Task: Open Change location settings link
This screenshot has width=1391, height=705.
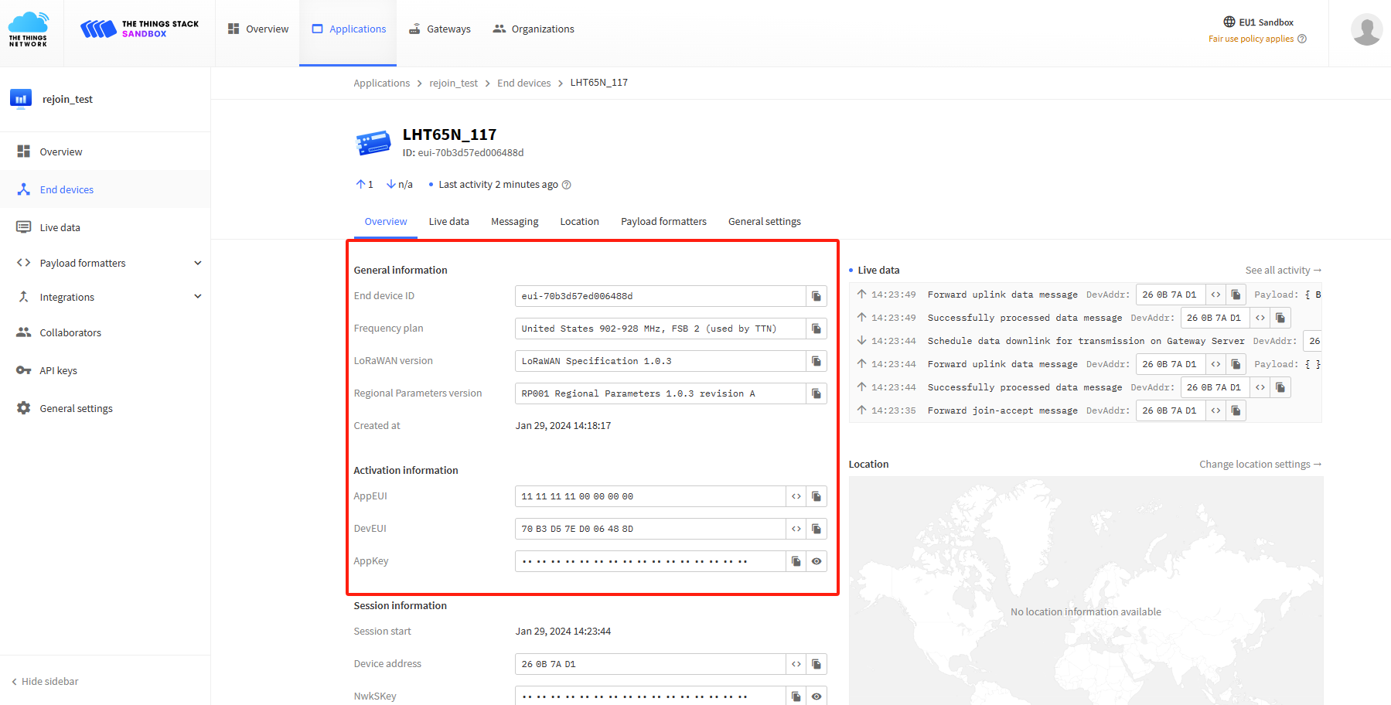Action: pyautogui.click(x=1260, y=465)
